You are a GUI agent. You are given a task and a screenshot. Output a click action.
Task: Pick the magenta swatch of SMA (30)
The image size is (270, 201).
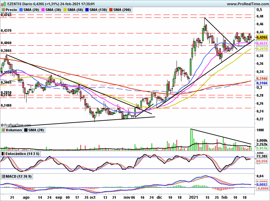(x=43, y=10)
